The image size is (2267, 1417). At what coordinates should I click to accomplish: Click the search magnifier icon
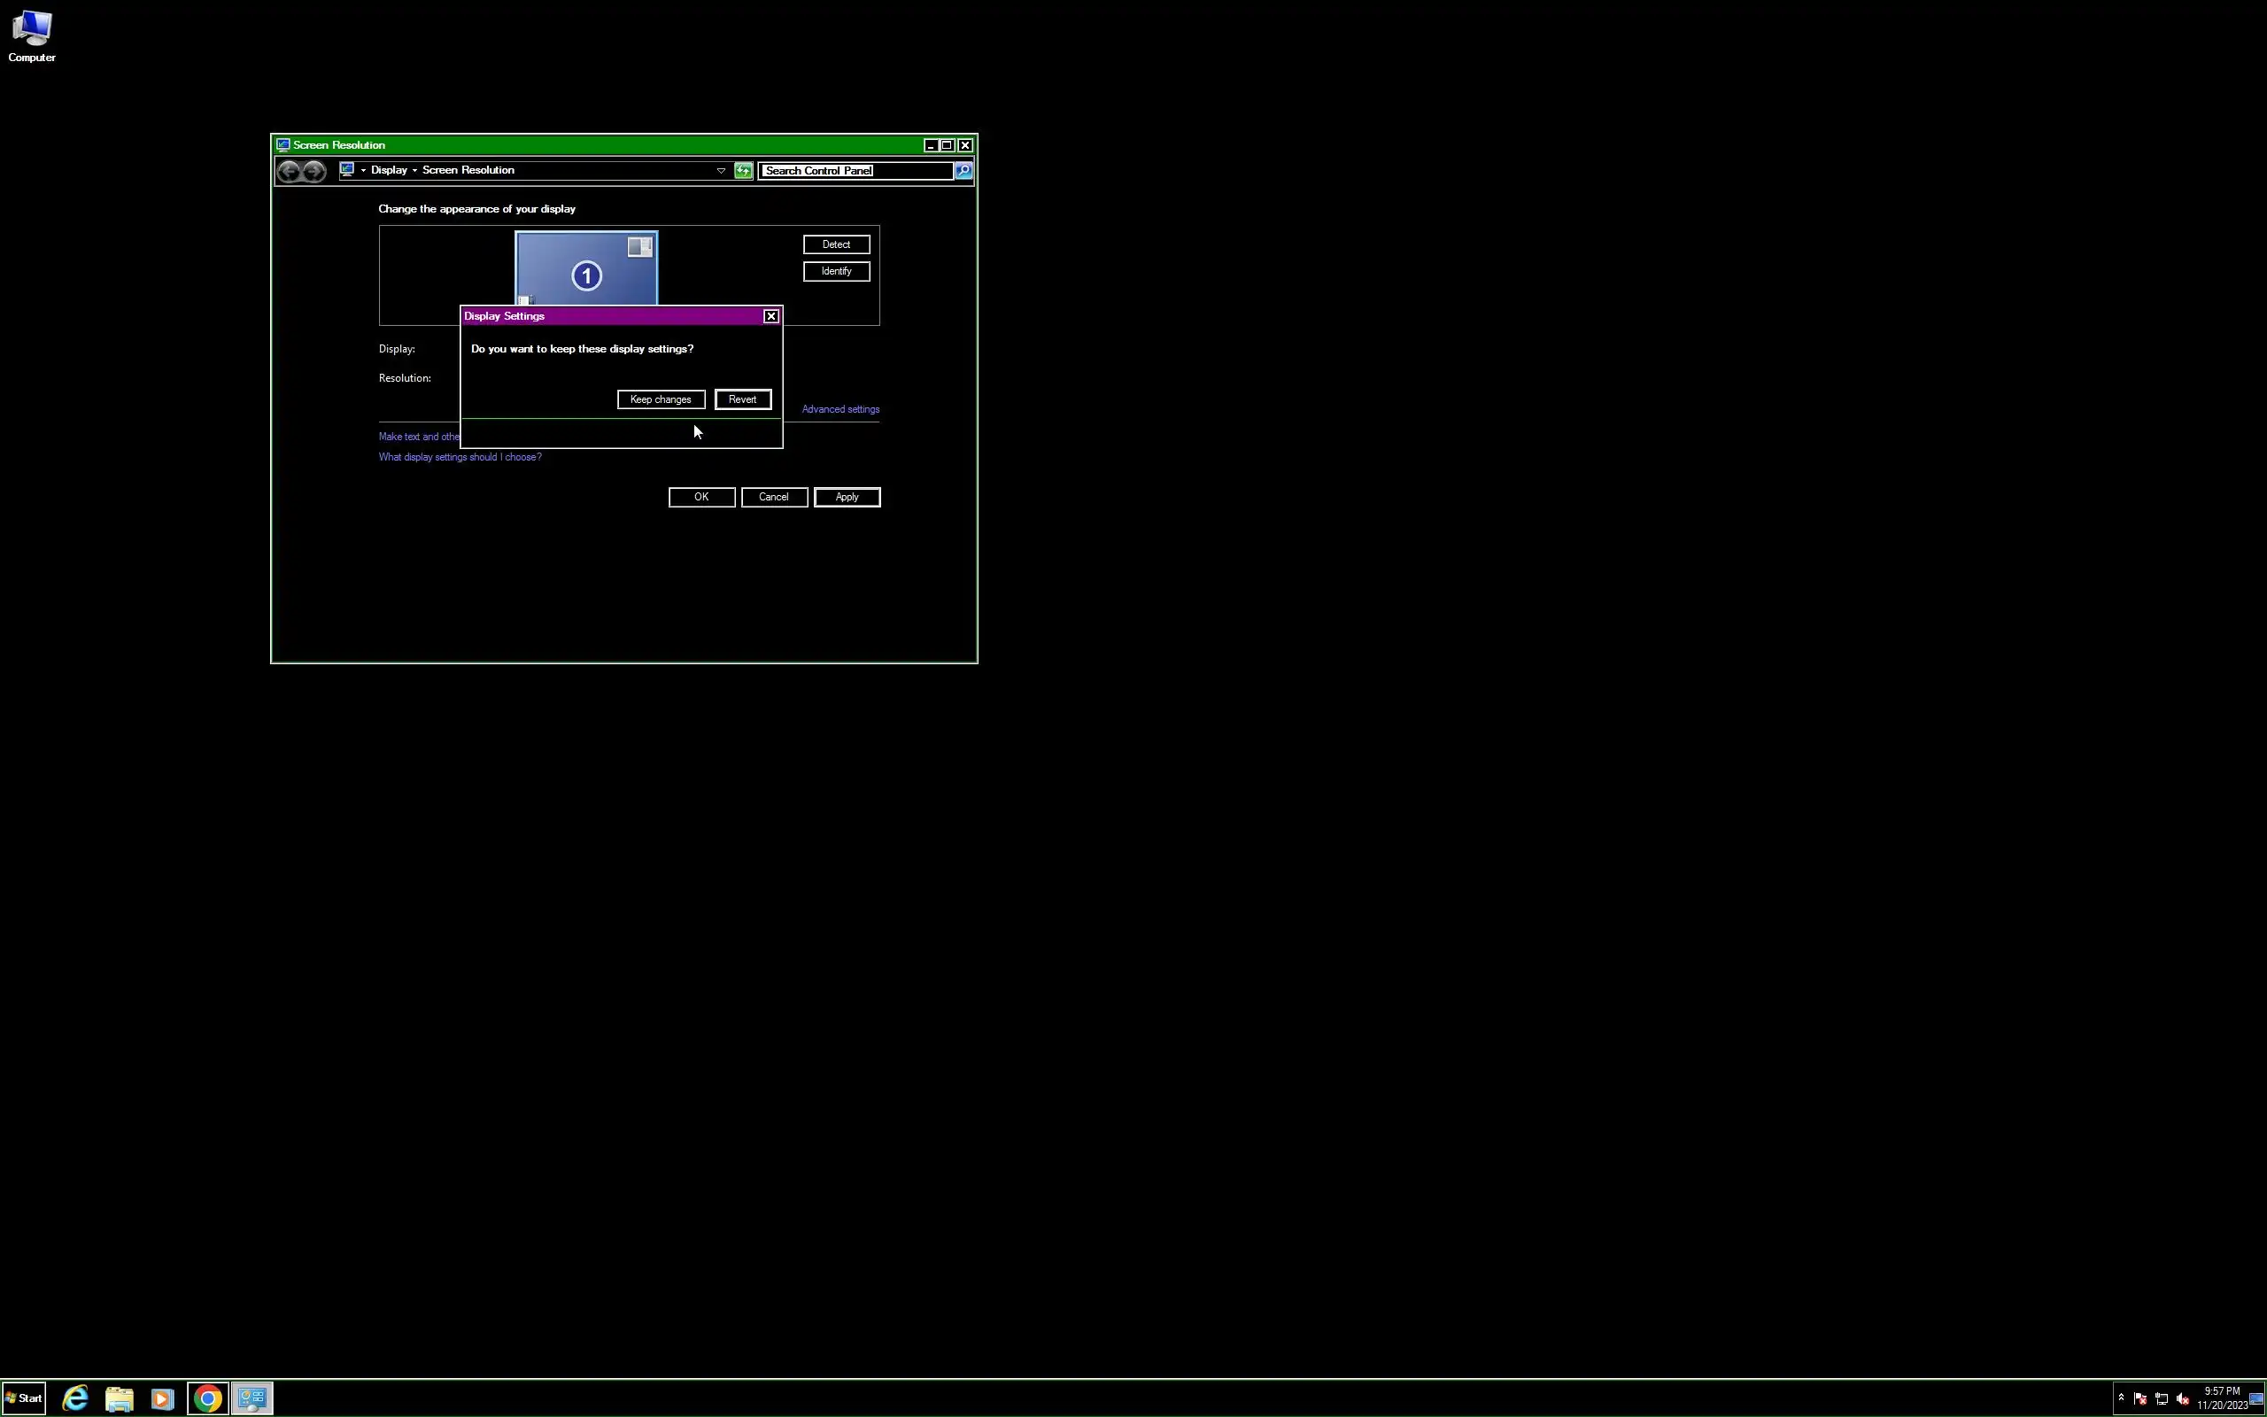click(963, 171)
